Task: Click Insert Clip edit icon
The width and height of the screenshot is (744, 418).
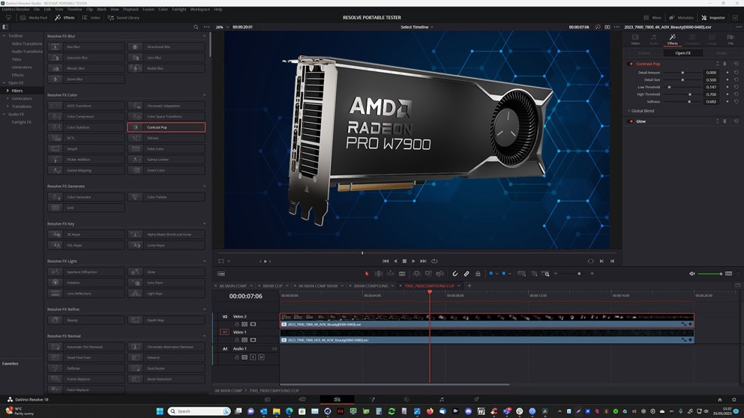Action: coord(416,273)
